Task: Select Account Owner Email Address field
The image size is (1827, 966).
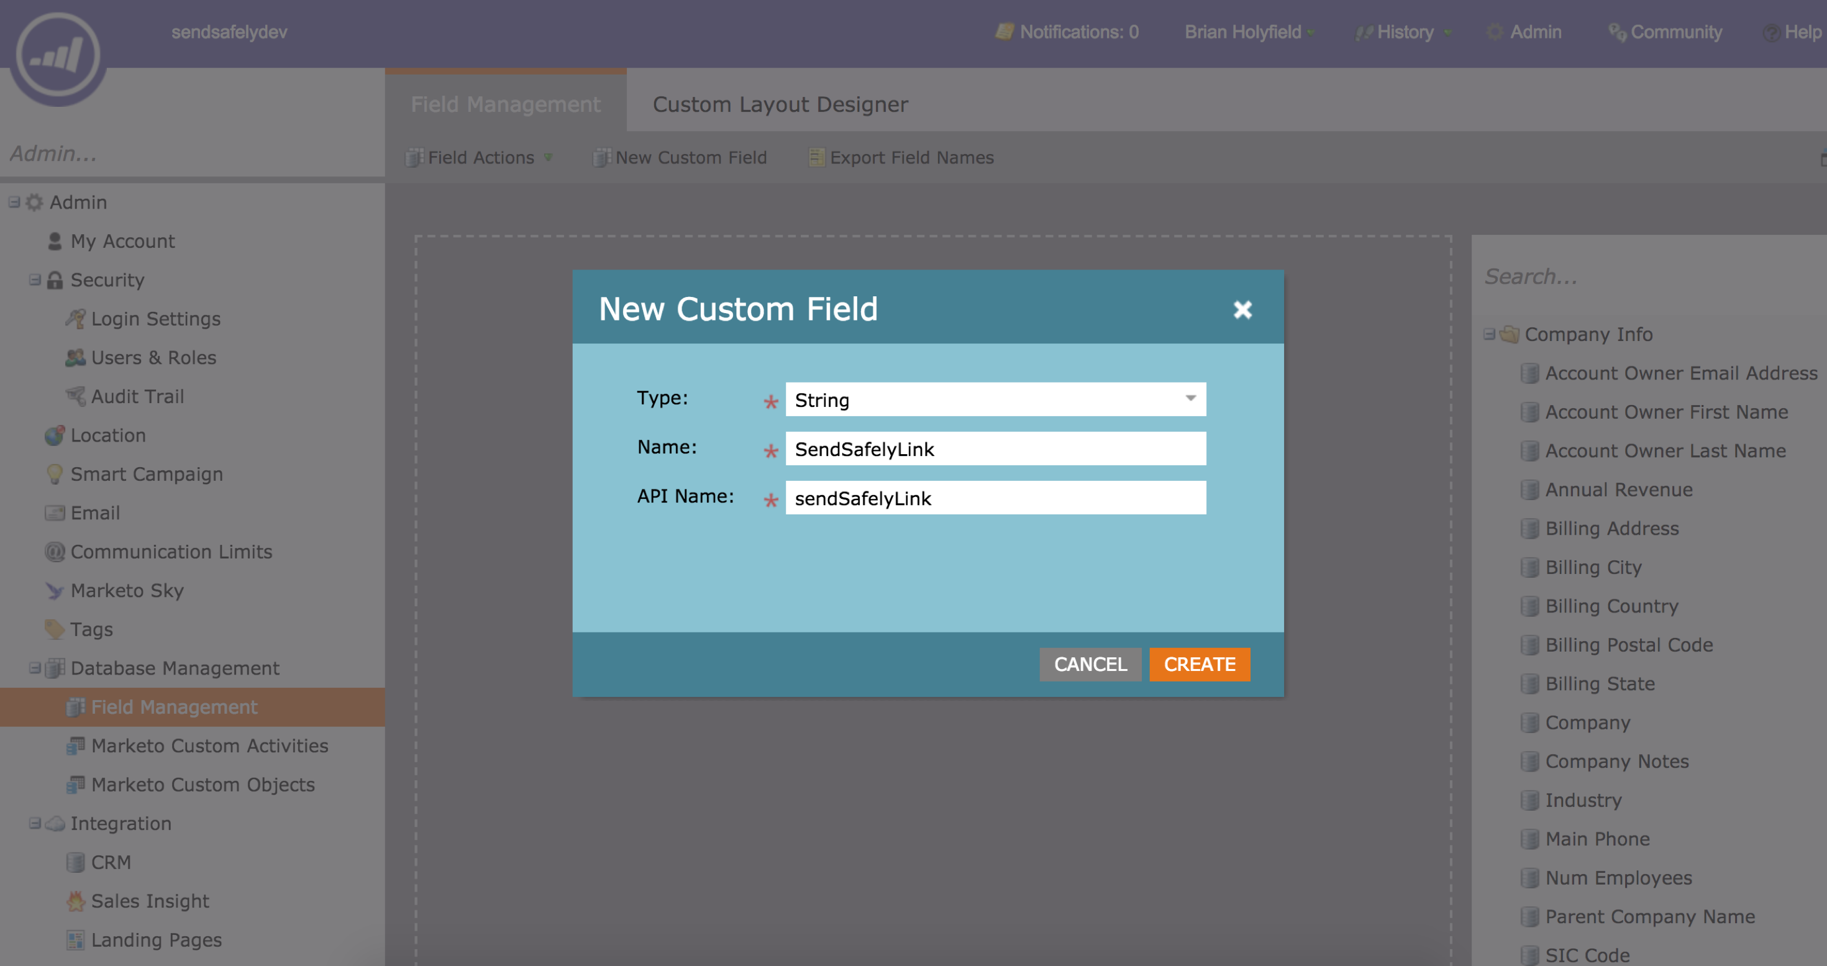Action: [1681, 373]
